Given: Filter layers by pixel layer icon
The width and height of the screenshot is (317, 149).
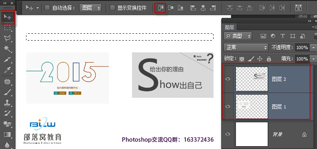Looking at the screenshot, I should [263, 36].
